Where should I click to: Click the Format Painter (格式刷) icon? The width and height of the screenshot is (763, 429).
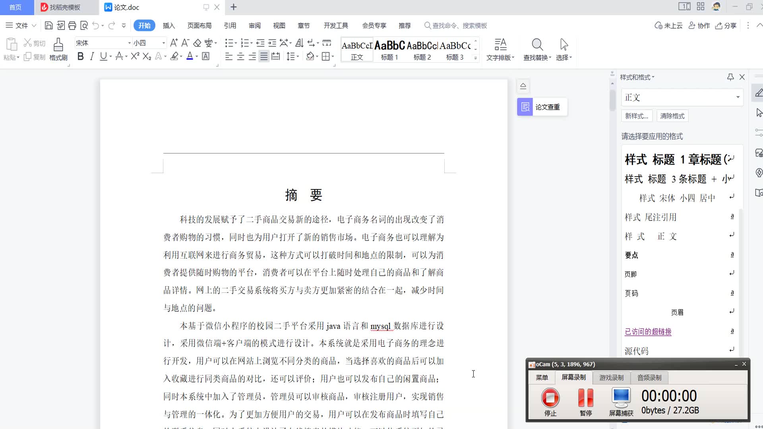(58, 45)
